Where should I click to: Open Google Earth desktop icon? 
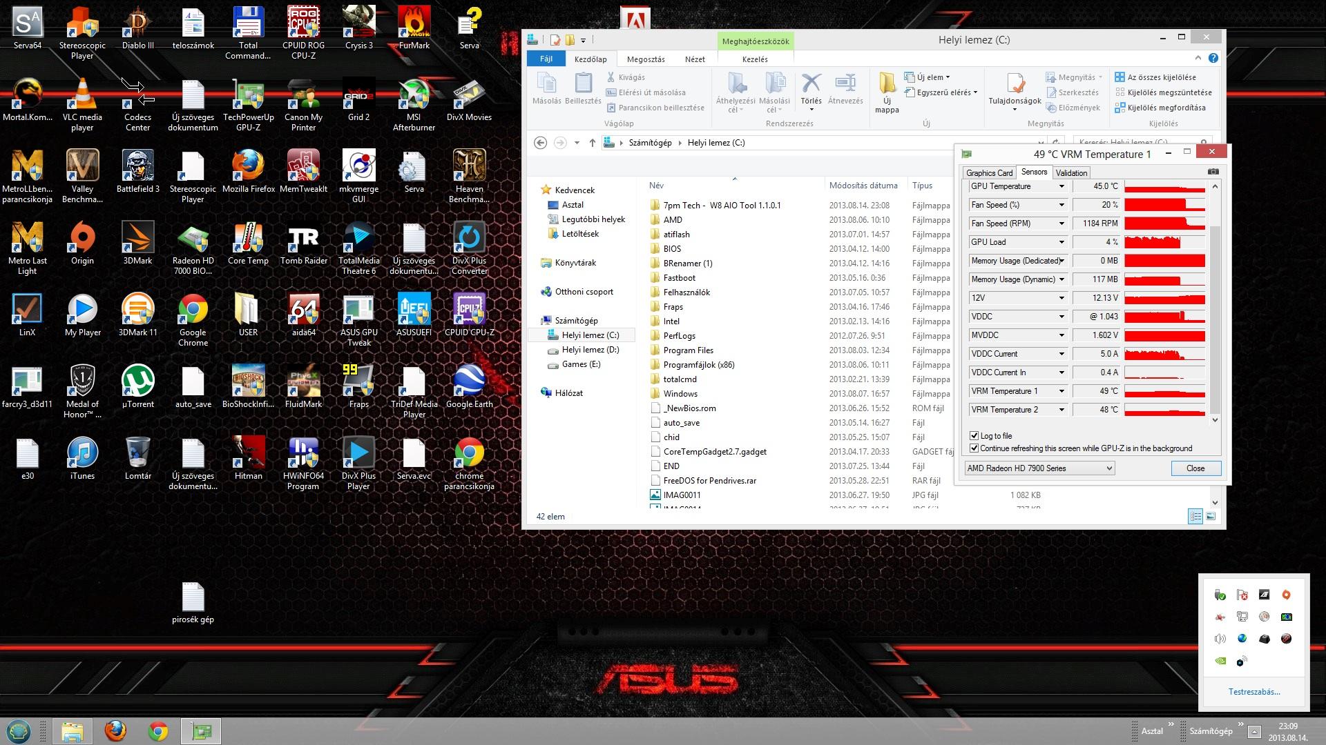(x=469, y=387)
